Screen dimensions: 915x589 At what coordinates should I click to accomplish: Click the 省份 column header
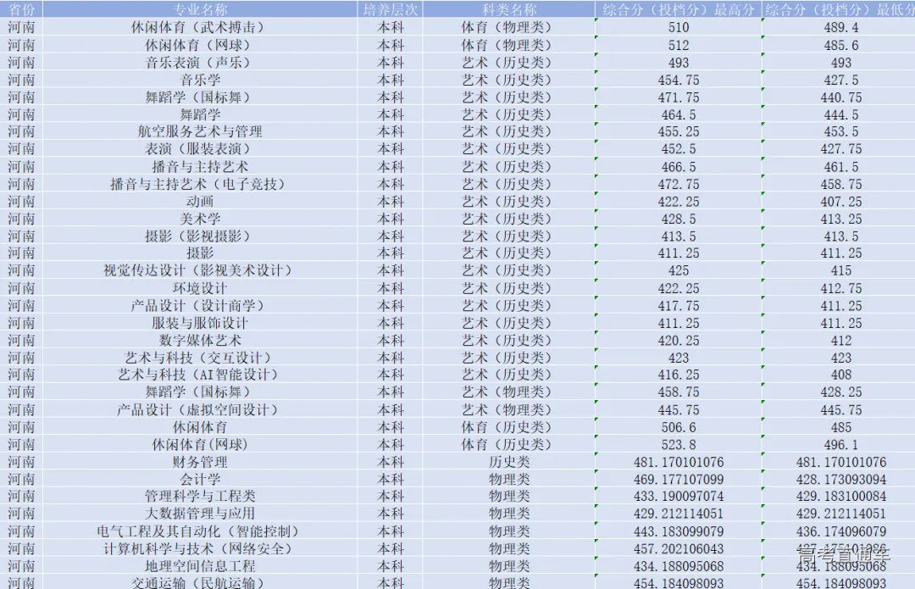[x=21, y=9]
